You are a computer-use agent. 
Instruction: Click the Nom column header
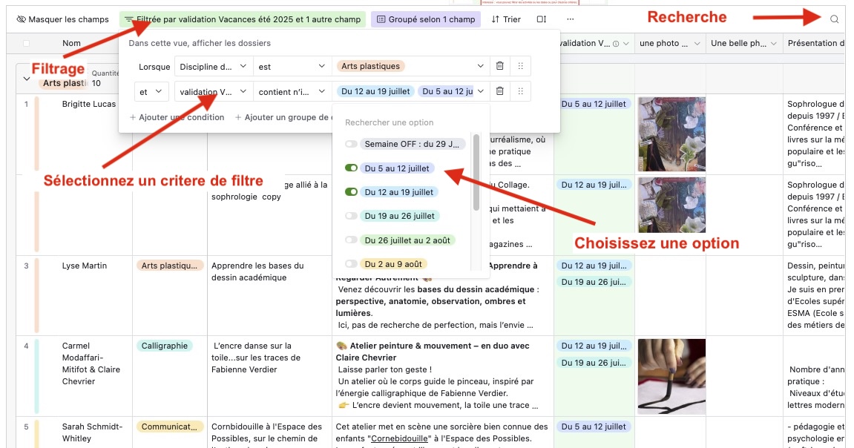click(71, 44)
